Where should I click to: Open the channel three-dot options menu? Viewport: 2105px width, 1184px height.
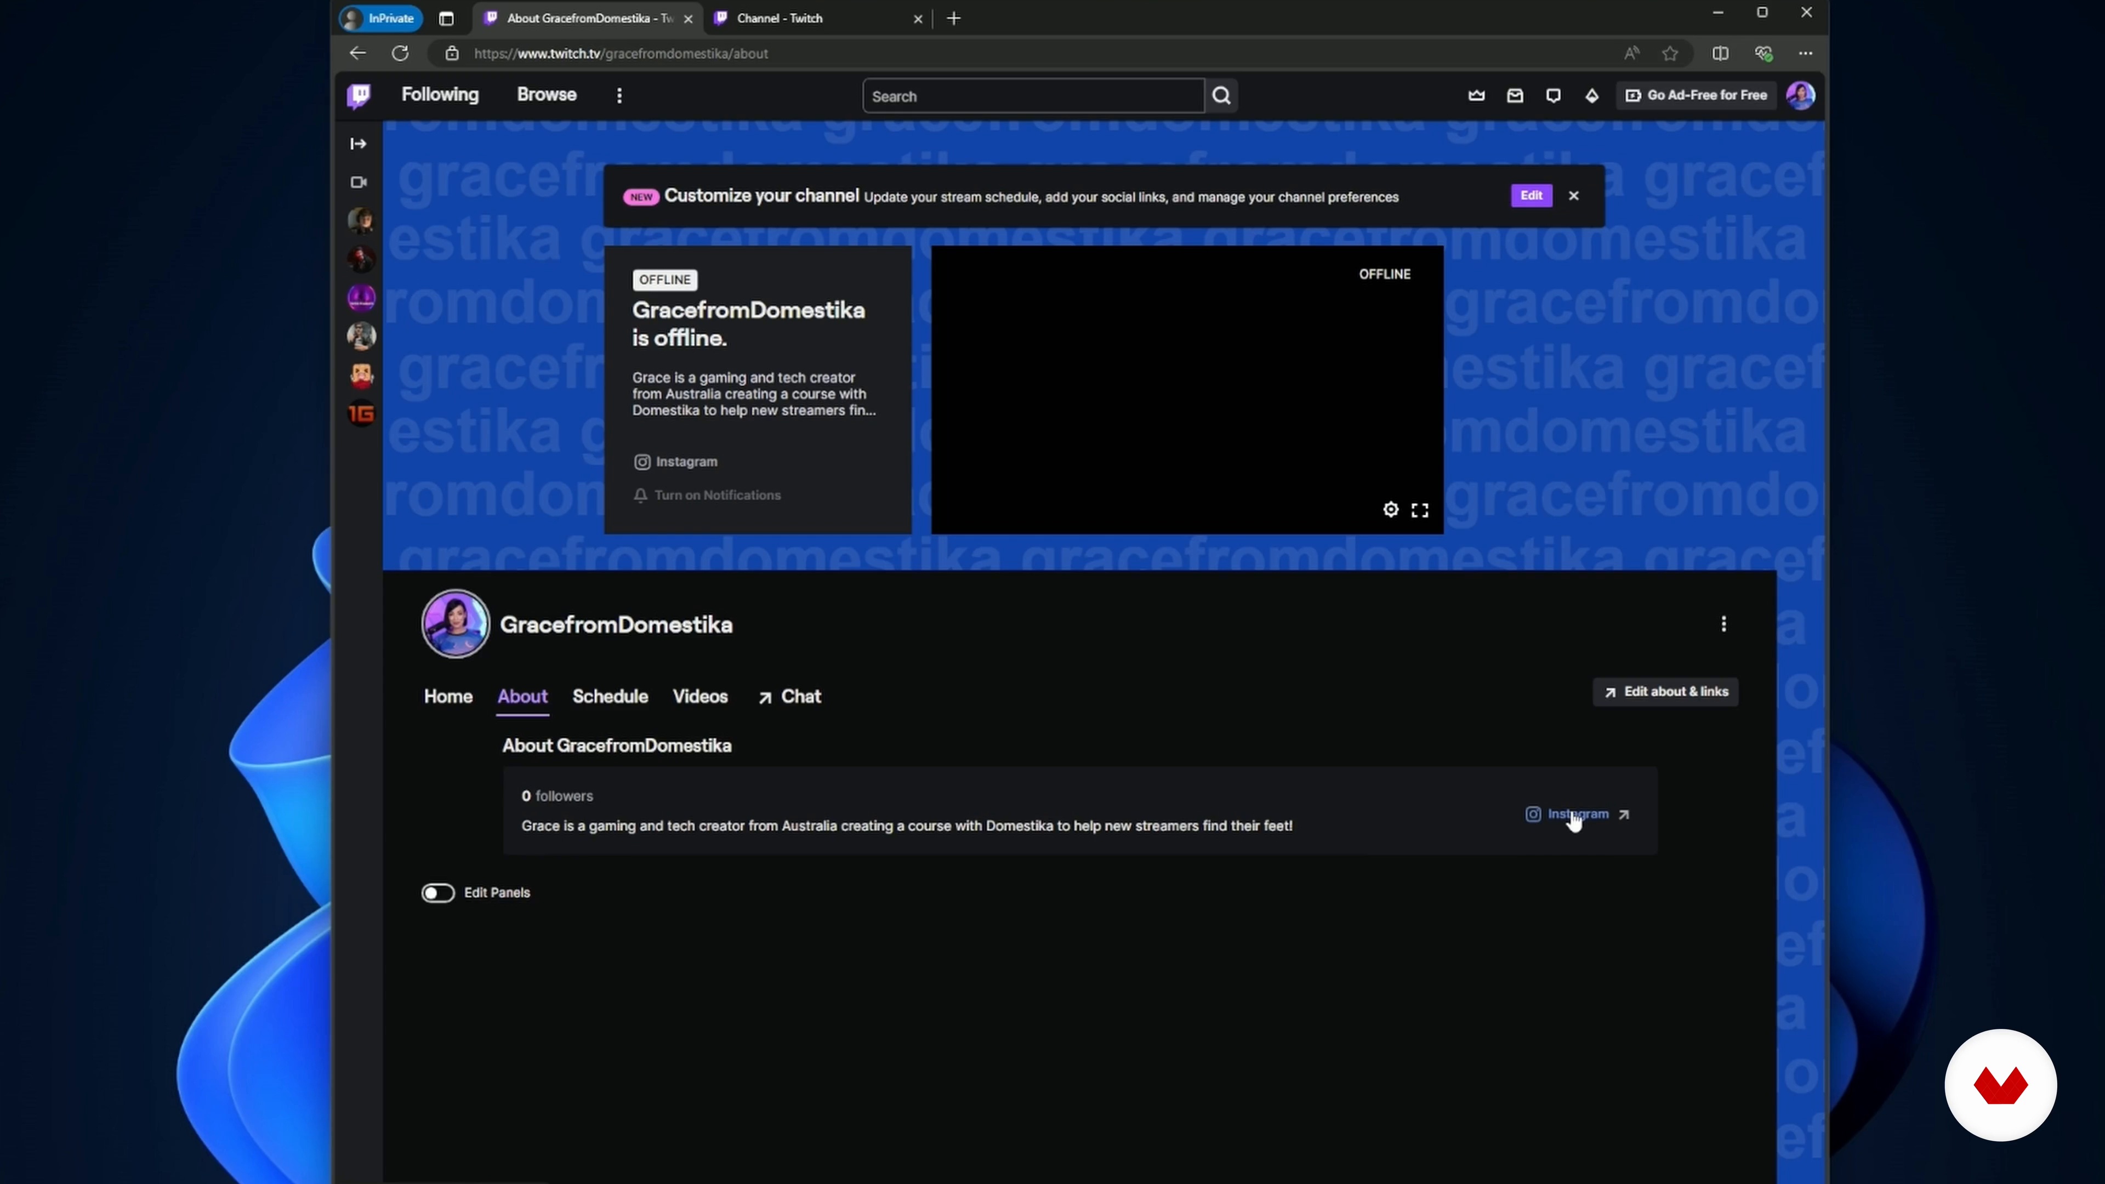[x=1723, y=624]
